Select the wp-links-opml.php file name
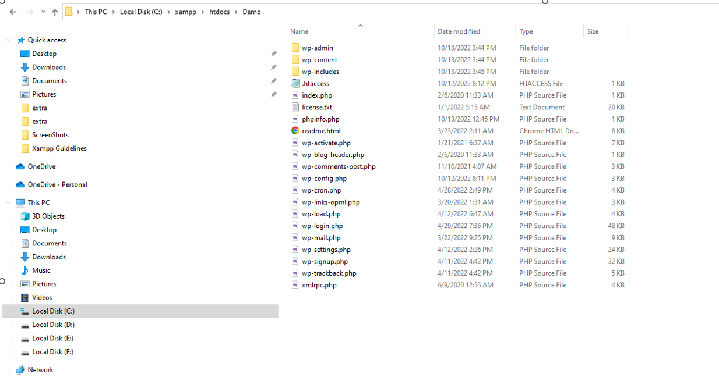 (x=331, y=202)
